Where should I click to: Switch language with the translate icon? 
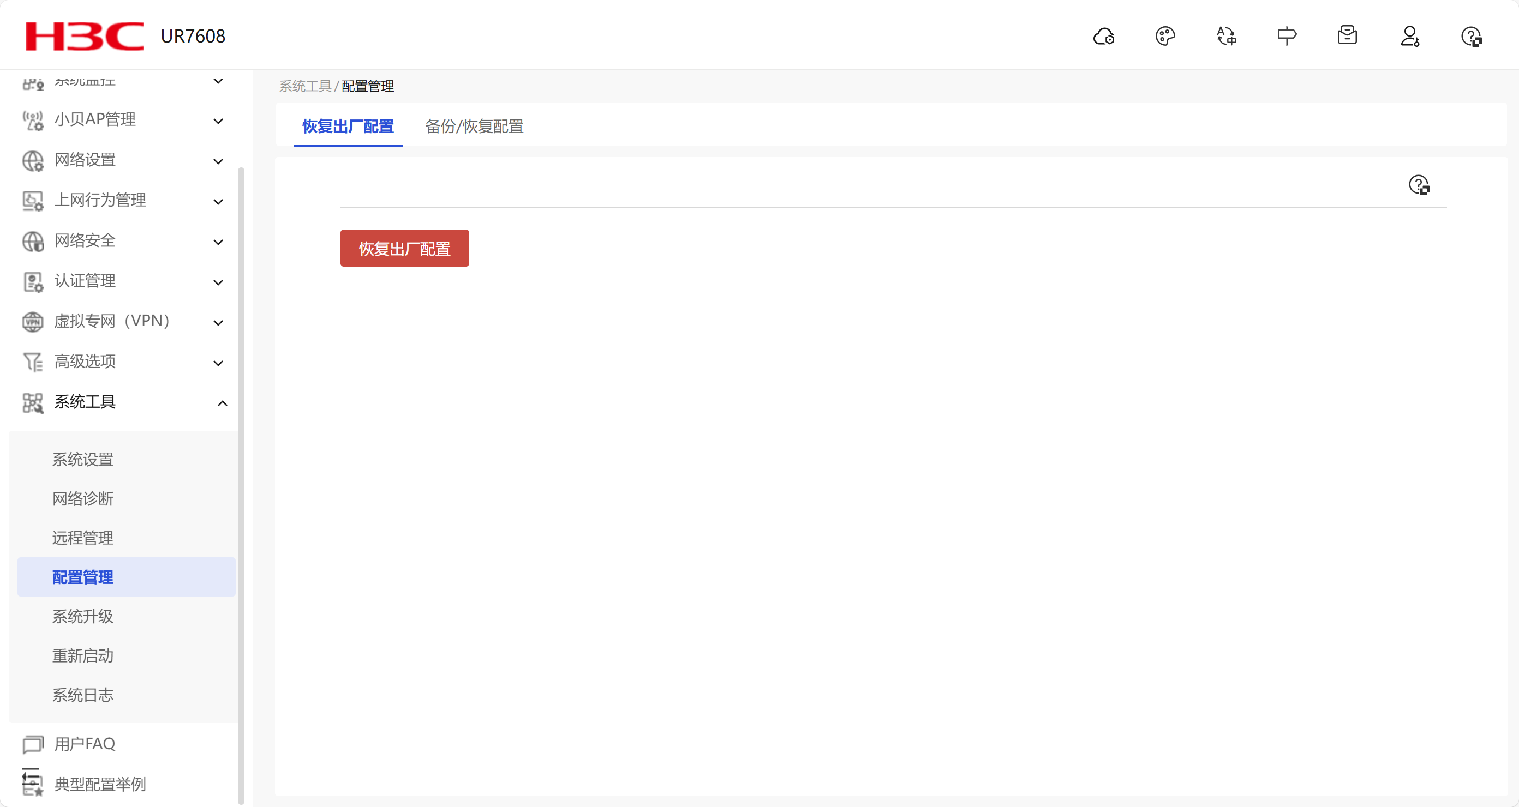[x=1226, y=37]
